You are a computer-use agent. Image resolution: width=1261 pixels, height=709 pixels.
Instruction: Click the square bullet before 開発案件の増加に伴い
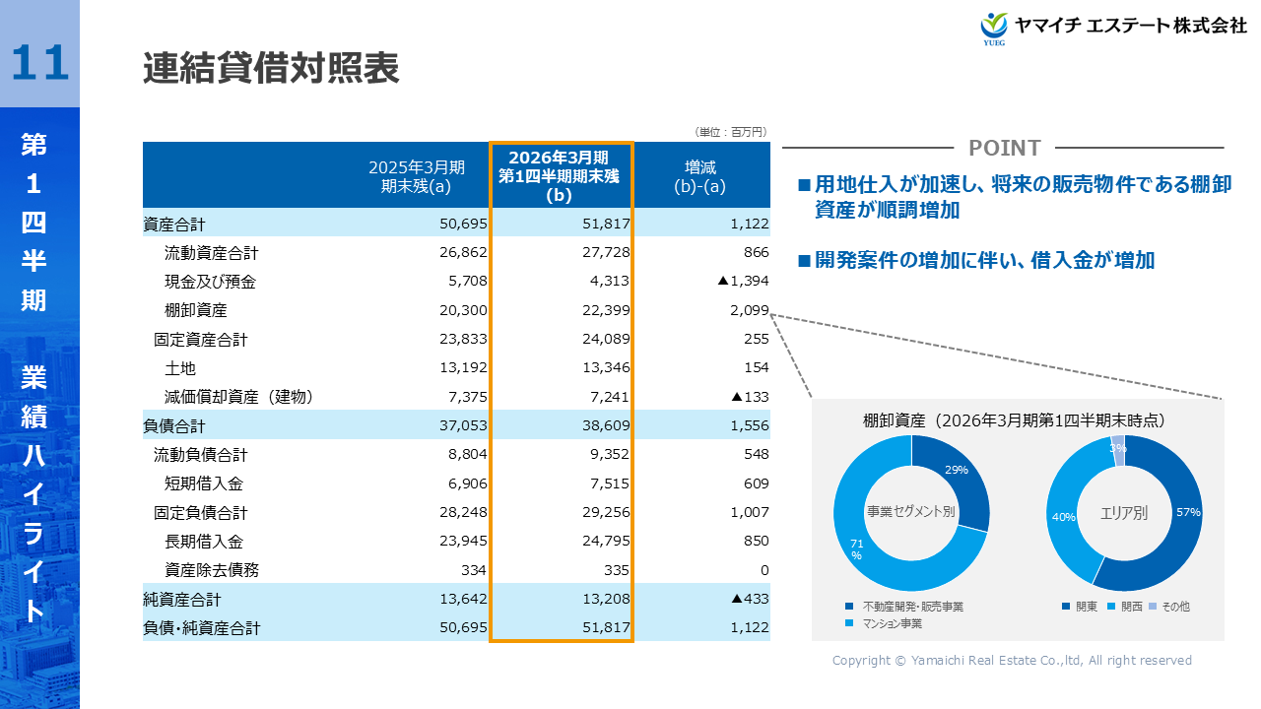coord(804,261)
